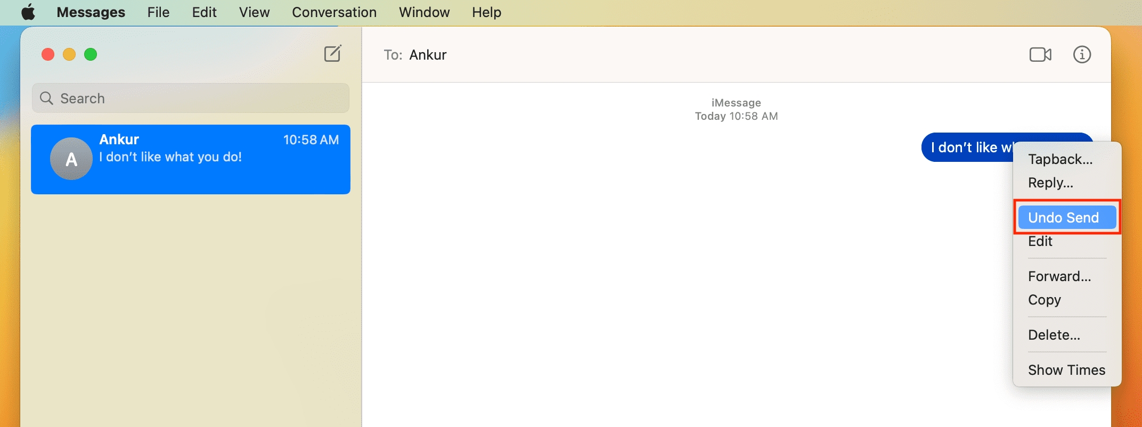Open the Help menu

[x=486, y=12]
